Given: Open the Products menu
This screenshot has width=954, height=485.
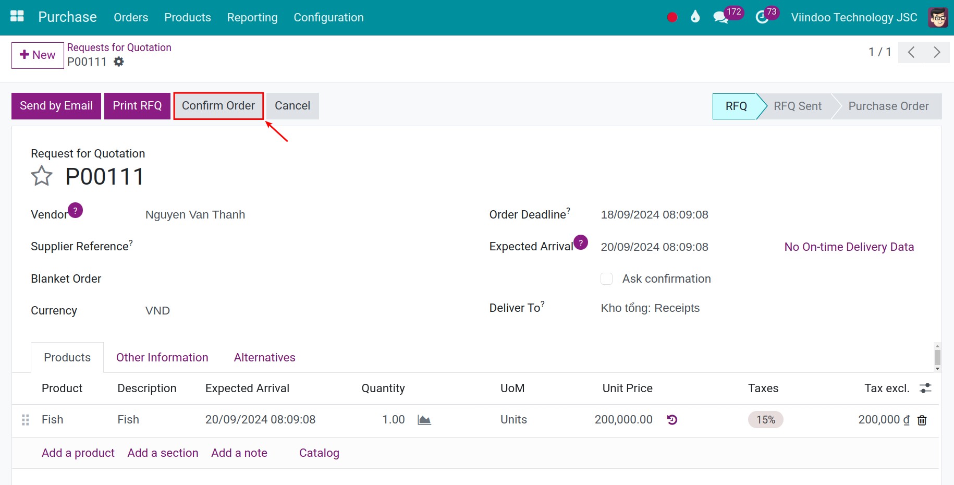Looking at the screenshot, I should pyautogui.click(x=188, y=17).
